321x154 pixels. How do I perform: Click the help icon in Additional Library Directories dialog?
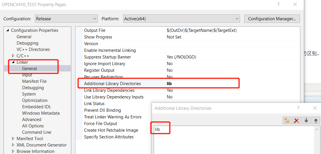[x=298, y=108]
